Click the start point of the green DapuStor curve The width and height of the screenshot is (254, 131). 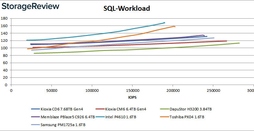tap(34, 53)
